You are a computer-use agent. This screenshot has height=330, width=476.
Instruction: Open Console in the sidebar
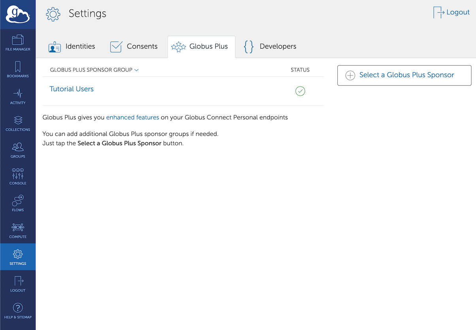(18, 177)
